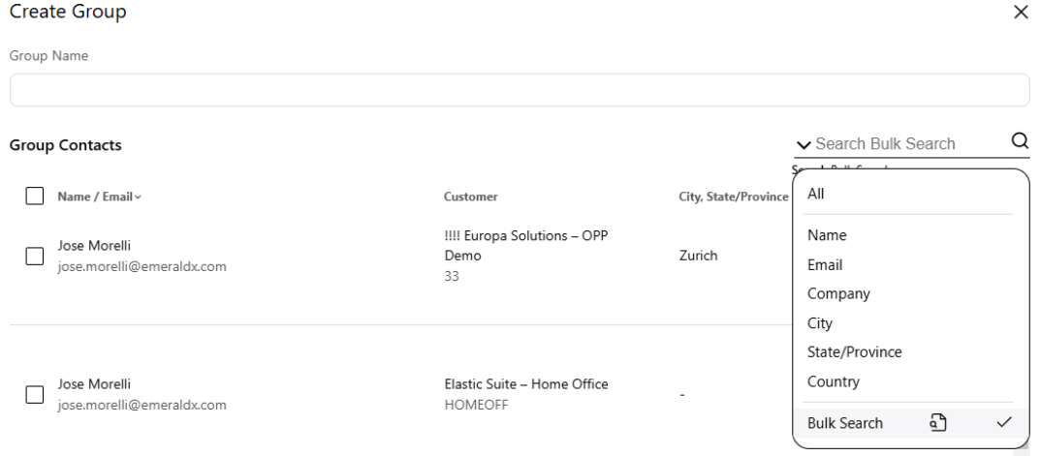The width and height of the screenshot is (1040, 456).
Task: Select Name search filter option
Action: pyautogui.click(x=826, y=234)
